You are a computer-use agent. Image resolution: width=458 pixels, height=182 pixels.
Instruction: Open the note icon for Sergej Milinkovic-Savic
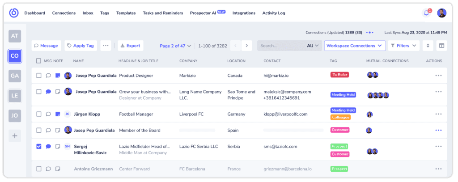point(58,146)
